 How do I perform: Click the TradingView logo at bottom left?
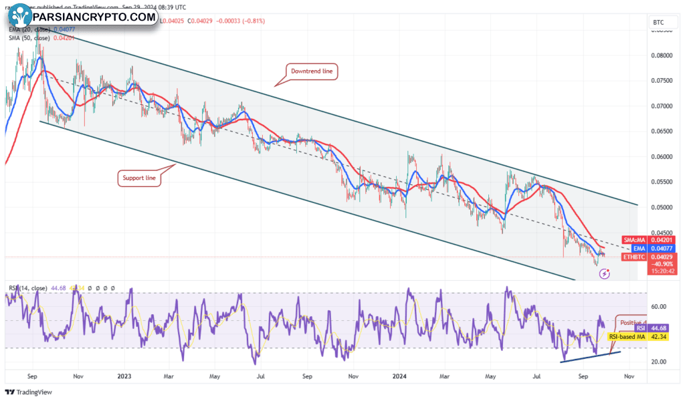(29, 392)
